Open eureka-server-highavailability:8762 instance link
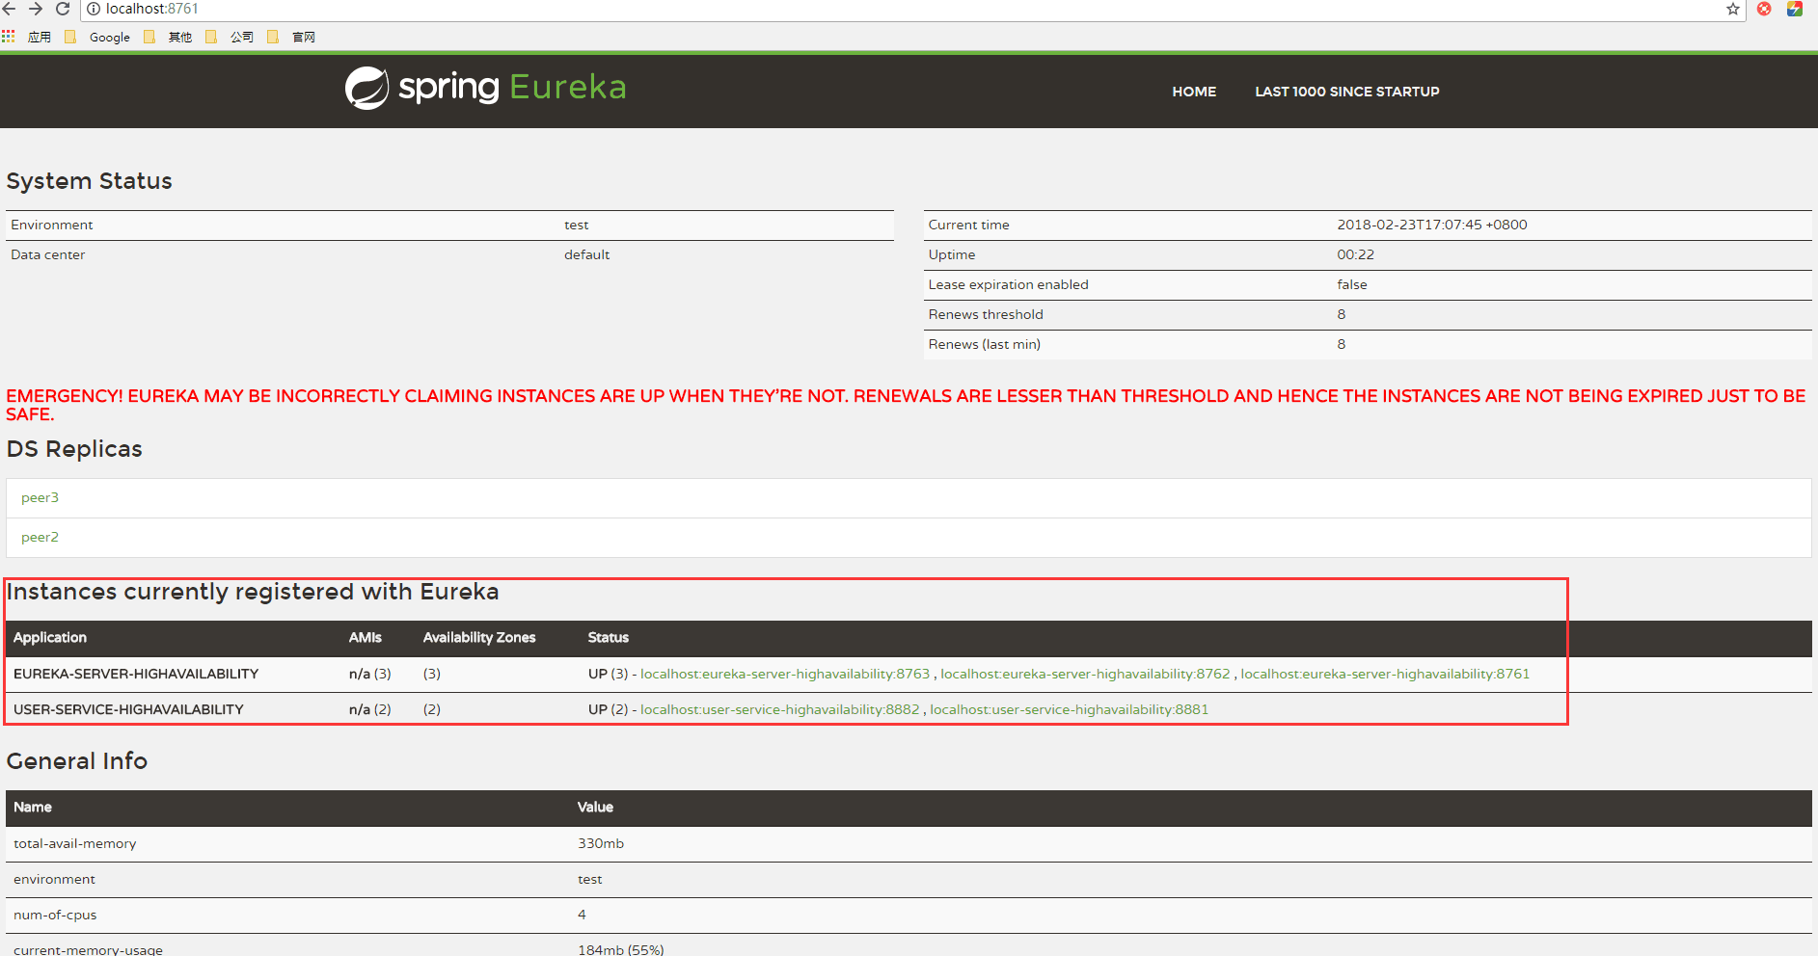The image size is (1818, 956). (1085, 674)
